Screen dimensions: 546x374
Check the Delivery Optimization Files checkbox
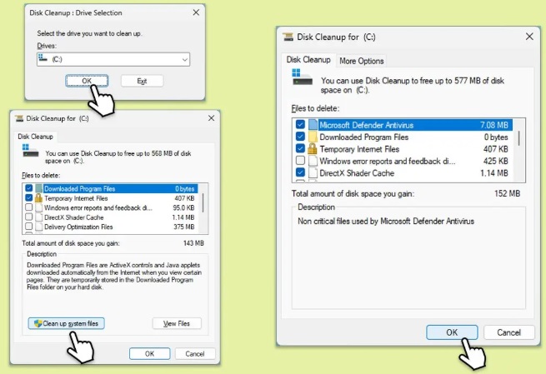[x=28, y=226]
